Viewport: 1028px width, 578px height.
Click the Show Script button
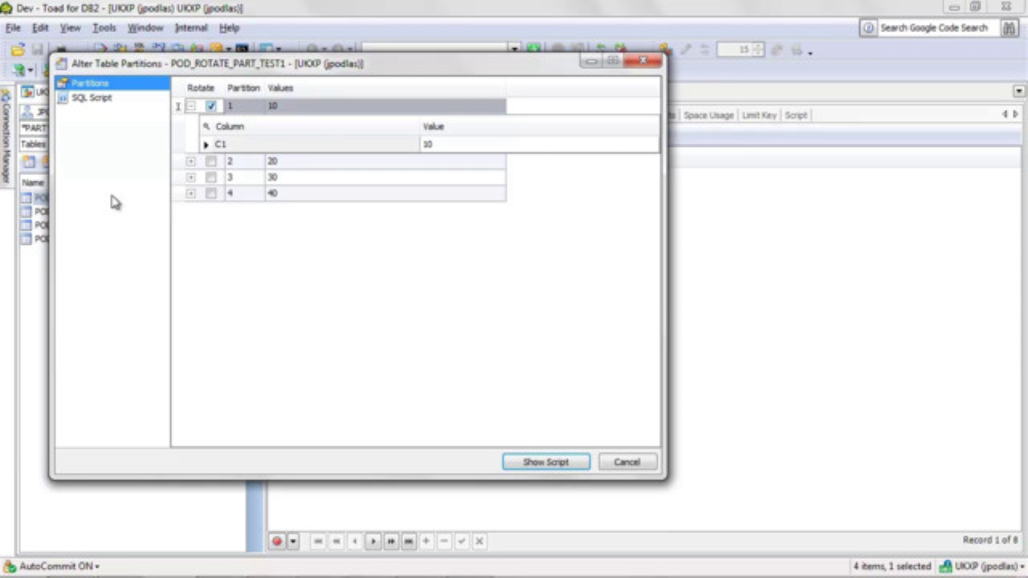(x=545, y=462)
